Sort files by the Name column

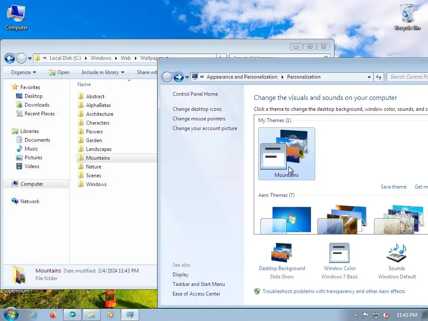[x=84, y=84]
